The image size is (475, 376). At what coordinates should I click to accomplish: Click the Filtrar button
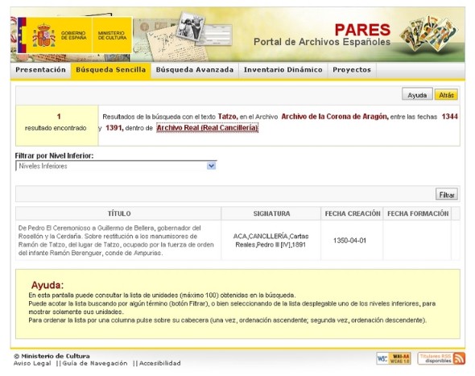[447, 195]
